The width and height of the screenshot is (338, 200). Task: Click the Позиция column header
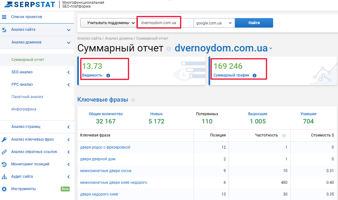[218, 135]
